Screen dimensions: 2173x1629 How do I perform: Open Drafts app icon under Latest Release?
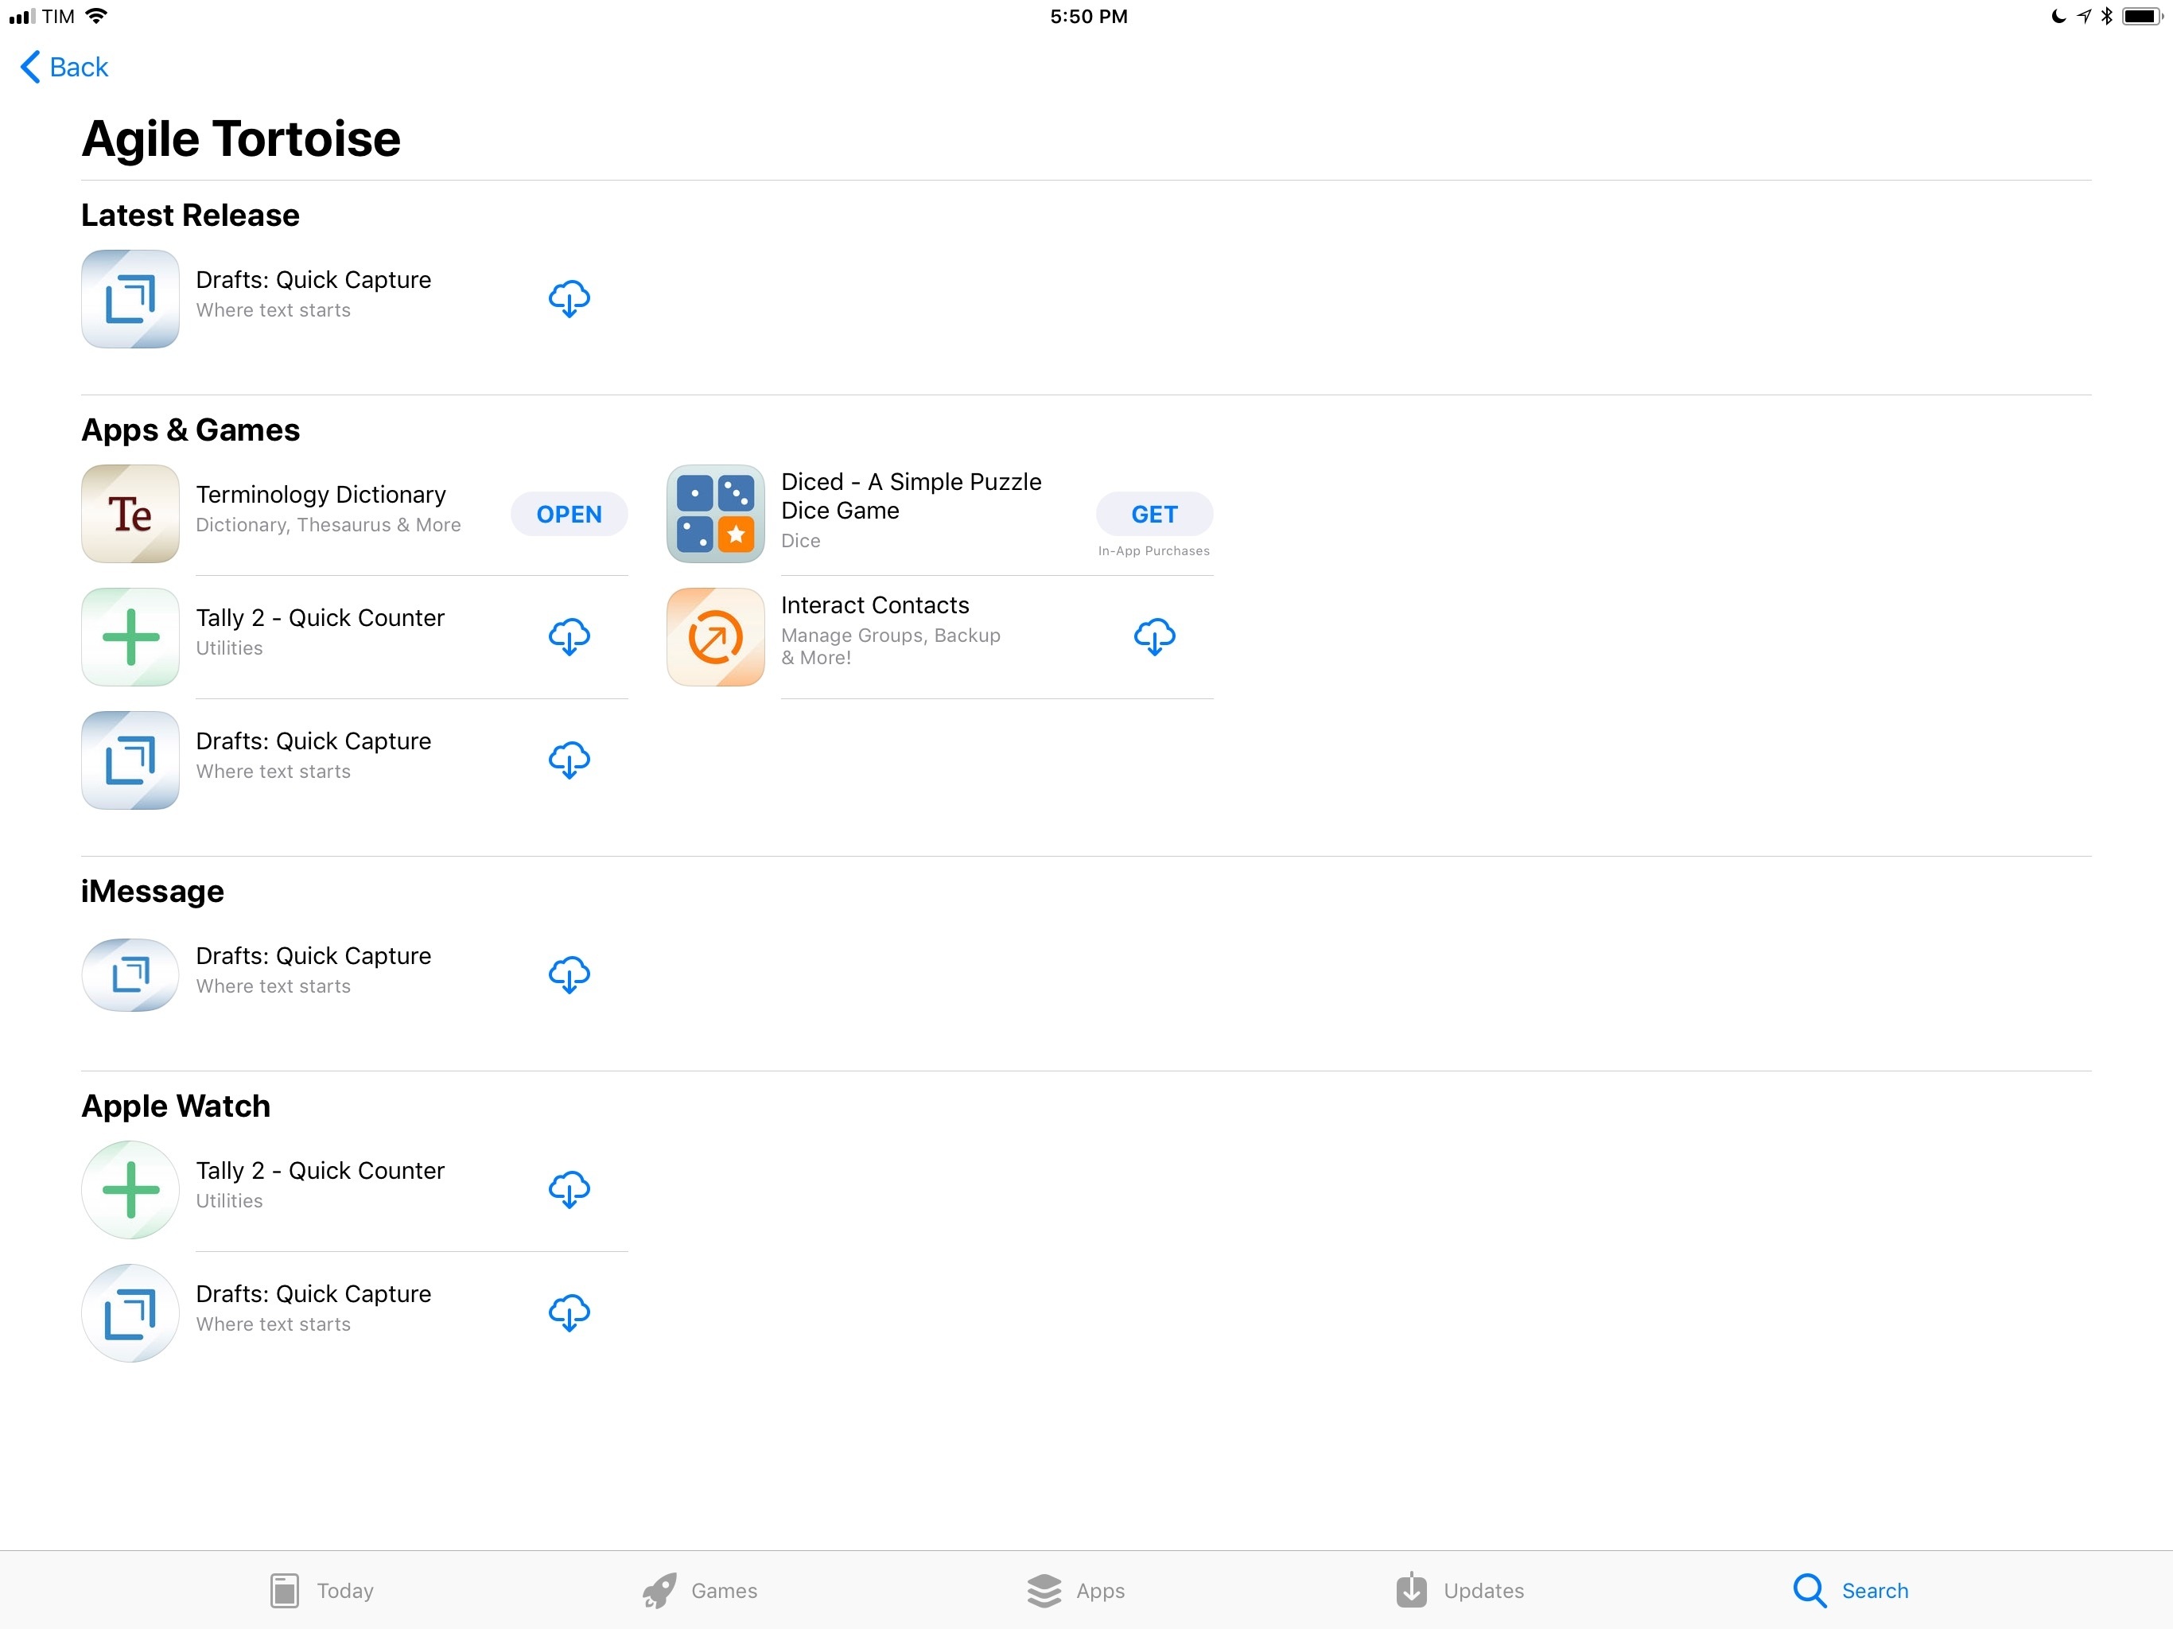(130, 299)
